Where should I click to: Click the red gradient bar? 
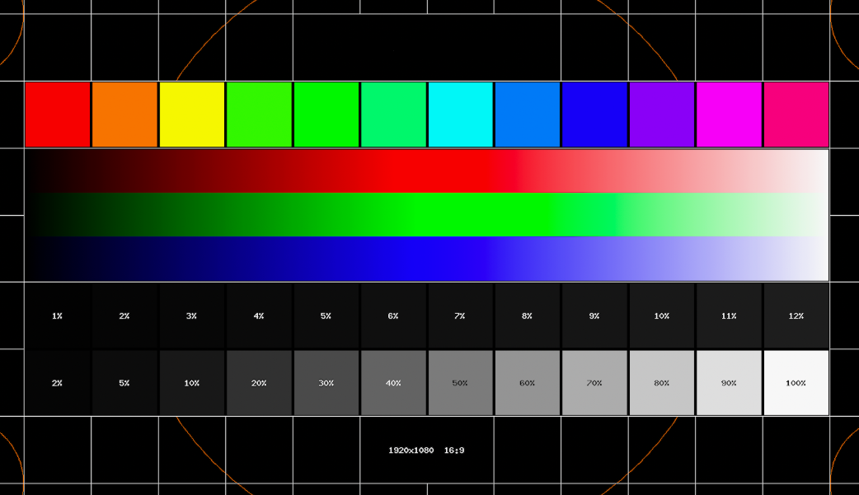point(427,170)
